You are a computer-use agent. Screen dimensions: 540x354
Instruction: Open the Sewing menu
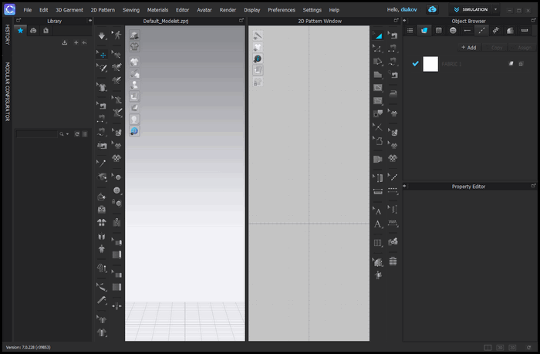tap(130, 9)
